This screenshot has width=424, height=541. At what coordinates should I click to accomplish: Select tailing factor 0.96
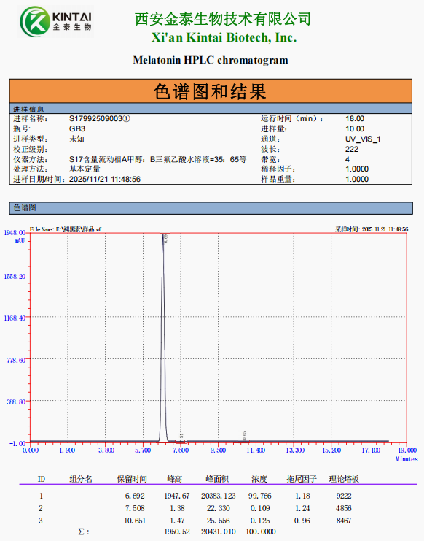click(302, 521)
